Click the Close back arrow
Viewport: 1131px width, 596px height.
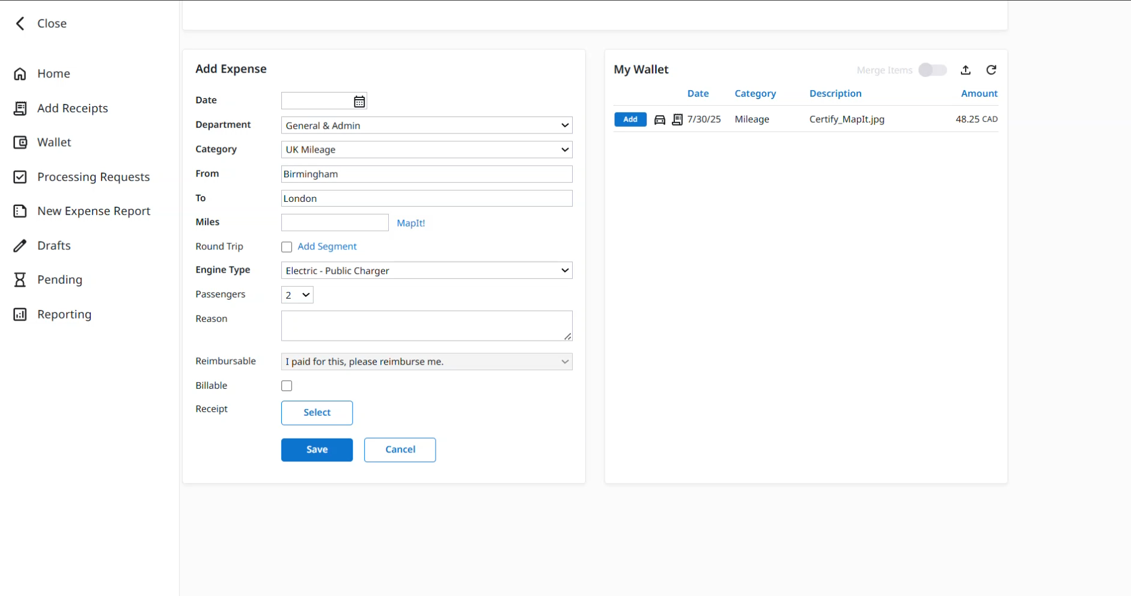(20, 23)
